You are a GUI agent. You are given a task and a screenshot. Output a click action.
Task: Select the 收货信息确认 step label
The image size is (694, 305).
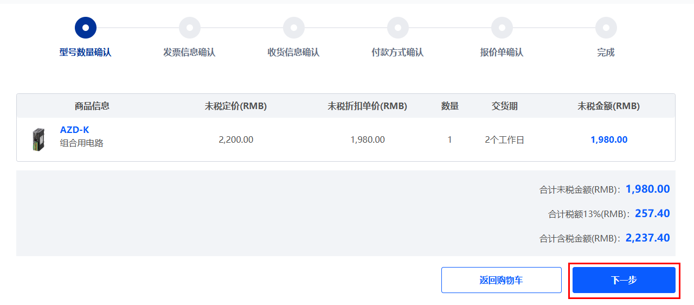(x=294, y=53)
